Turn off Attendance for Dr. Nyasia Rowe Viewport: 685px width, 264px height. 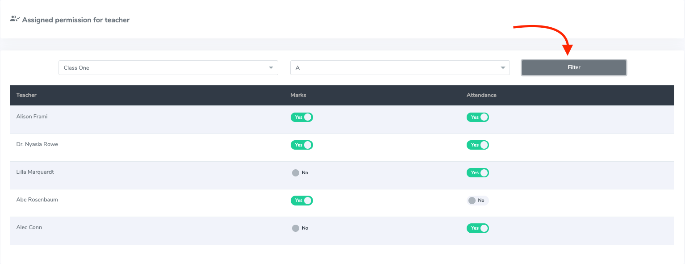[x=477, y=145]
